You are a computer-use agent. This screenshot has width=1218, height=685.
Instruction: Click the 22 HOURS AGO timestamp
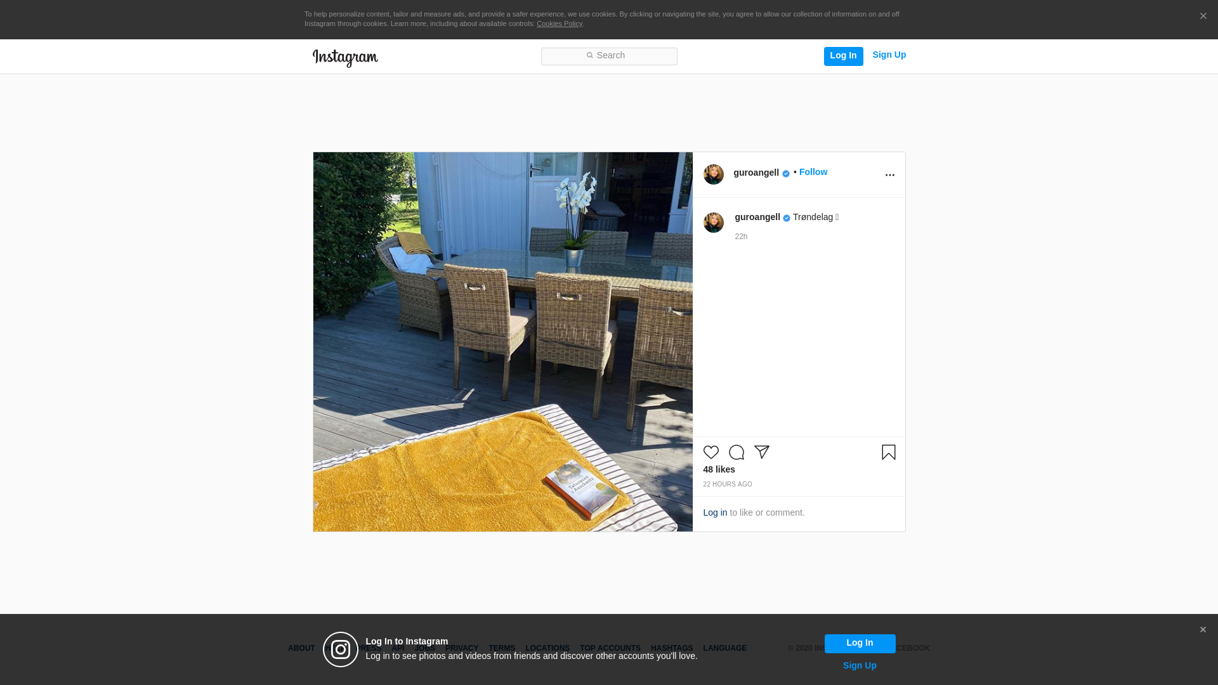[728, 485]
